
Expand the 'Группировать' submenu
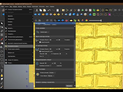coord(19,56)
